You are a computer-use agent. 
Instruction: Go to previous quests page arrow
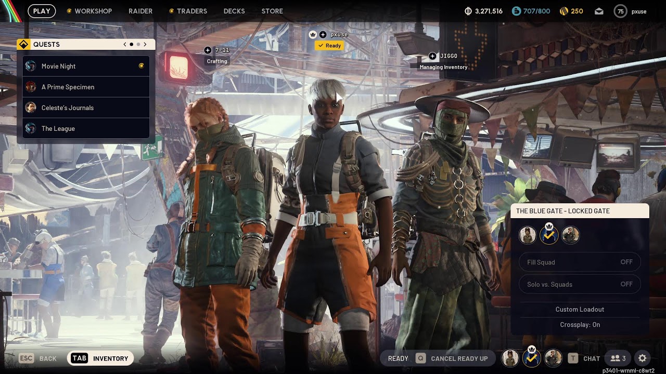point(125,45)
